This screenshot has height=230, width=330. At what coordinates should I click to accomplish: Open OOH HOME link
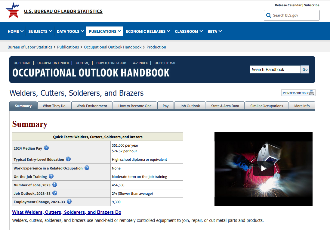pyautogui.click(x=22, y=63)
